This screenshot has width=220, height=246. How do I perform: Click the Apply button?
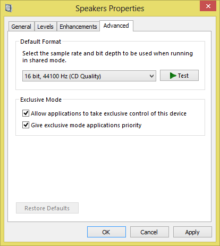192,232
